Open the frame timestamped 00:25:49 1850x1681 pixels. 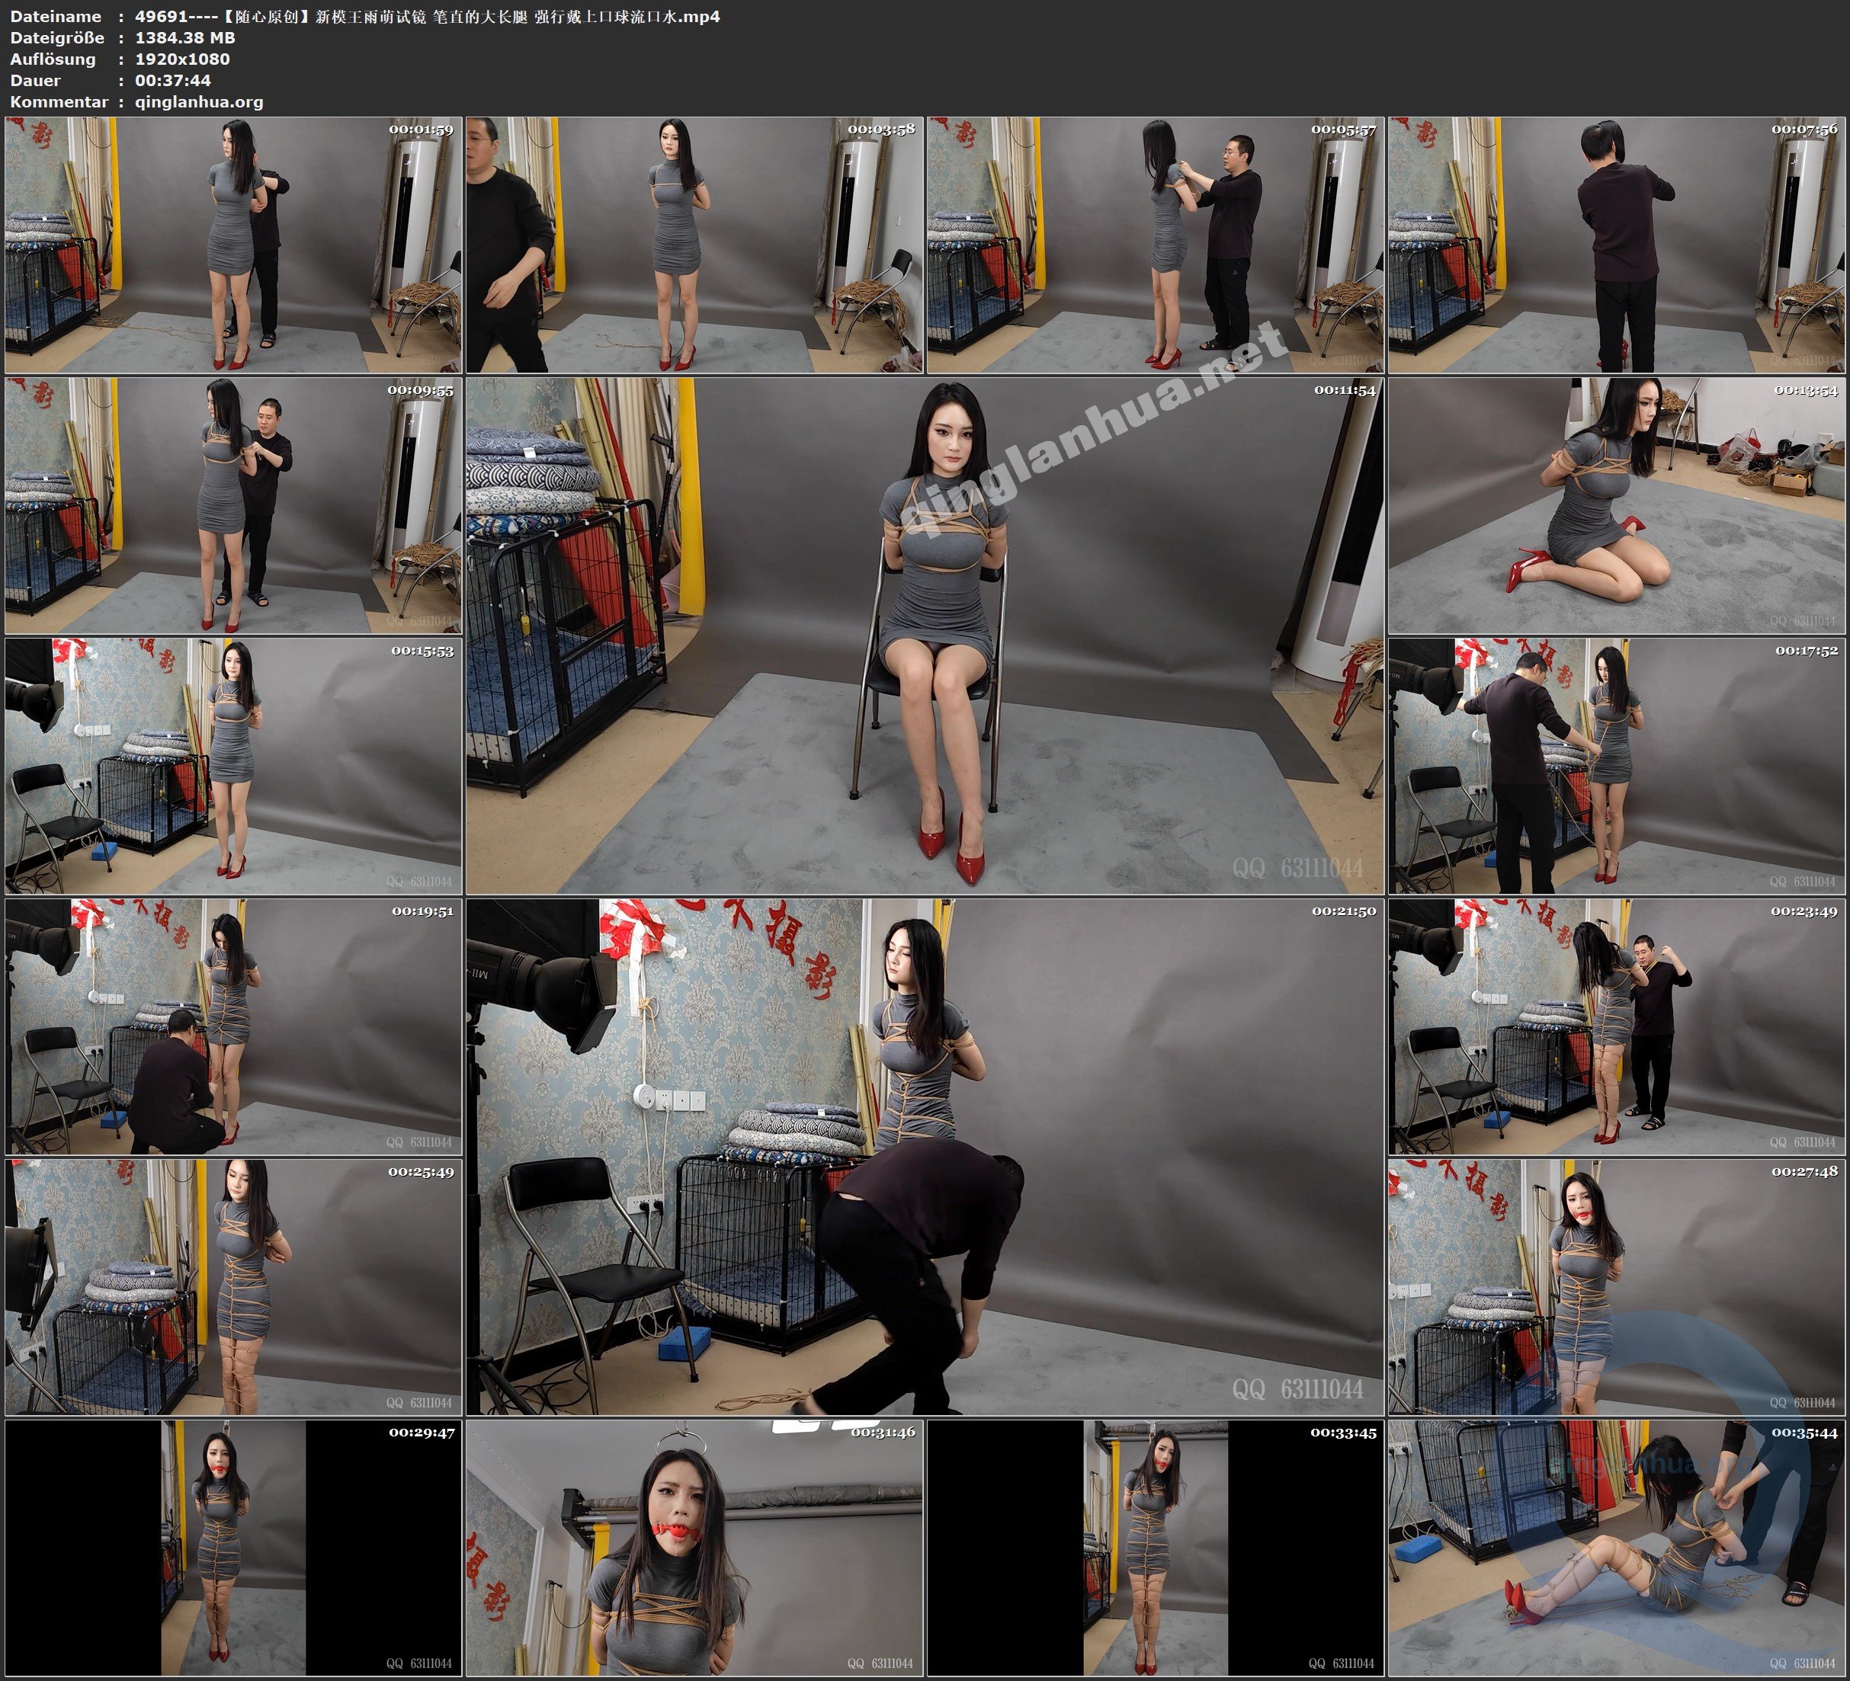pos(233,1287)
